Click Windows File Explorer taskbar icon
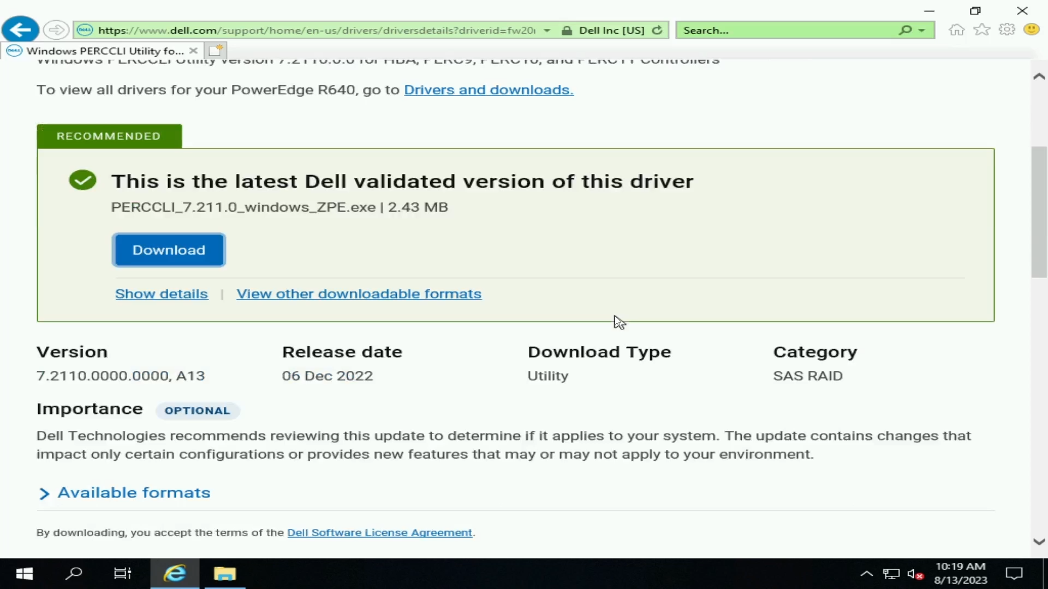The image size is (1048, 589). [225, 573]
